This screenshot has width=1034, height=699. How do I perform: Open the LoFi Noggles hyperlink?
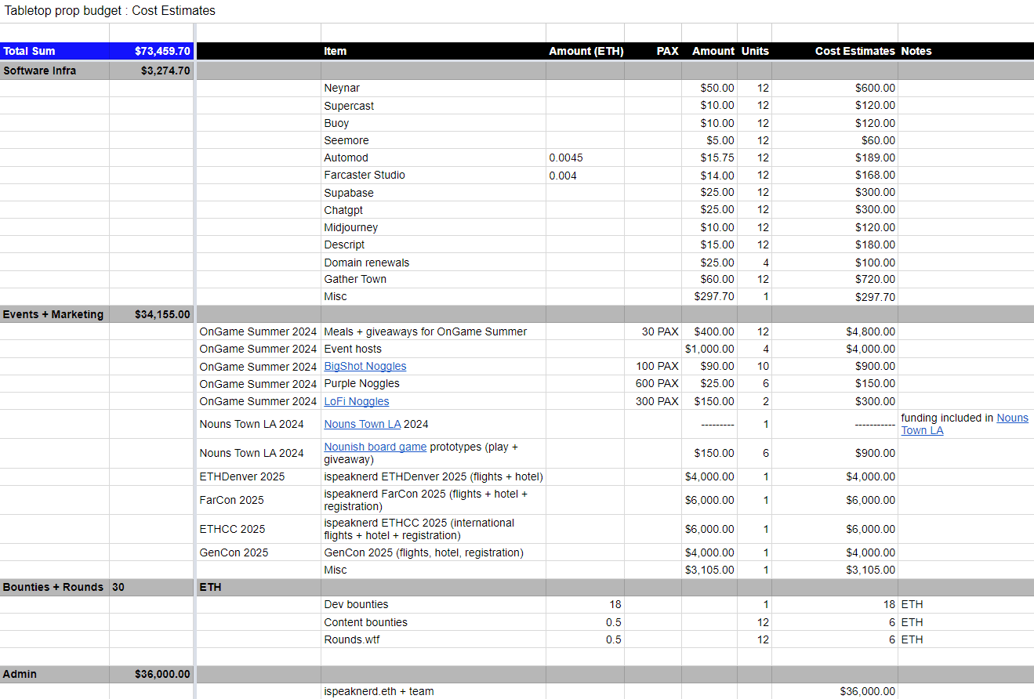point(356,401)
